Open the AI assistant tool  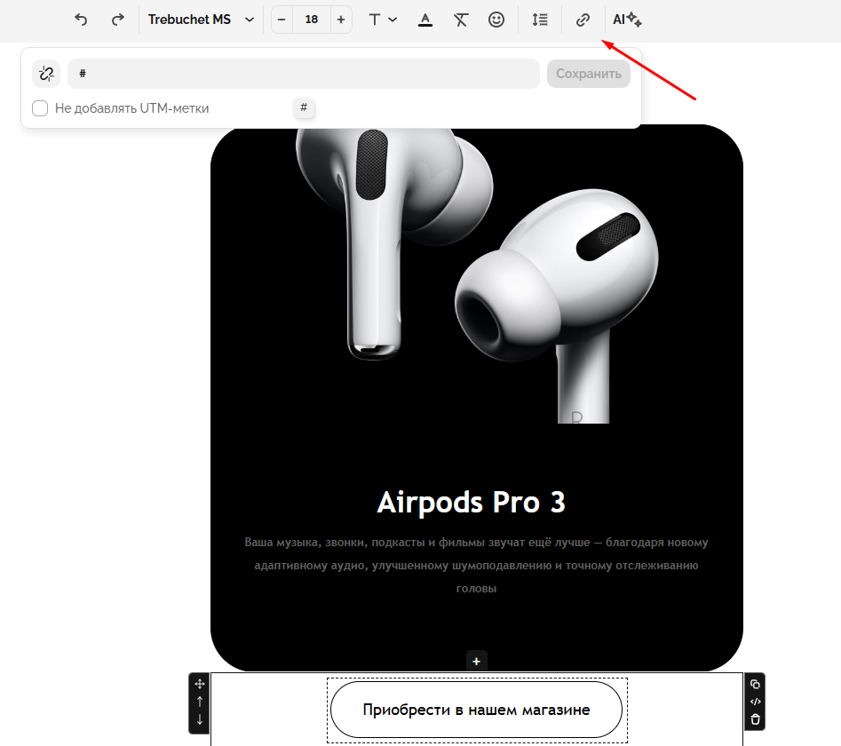[627, 20]
